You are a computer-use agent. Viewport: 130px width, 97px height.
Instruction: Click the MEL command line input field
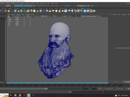[87, 92]
